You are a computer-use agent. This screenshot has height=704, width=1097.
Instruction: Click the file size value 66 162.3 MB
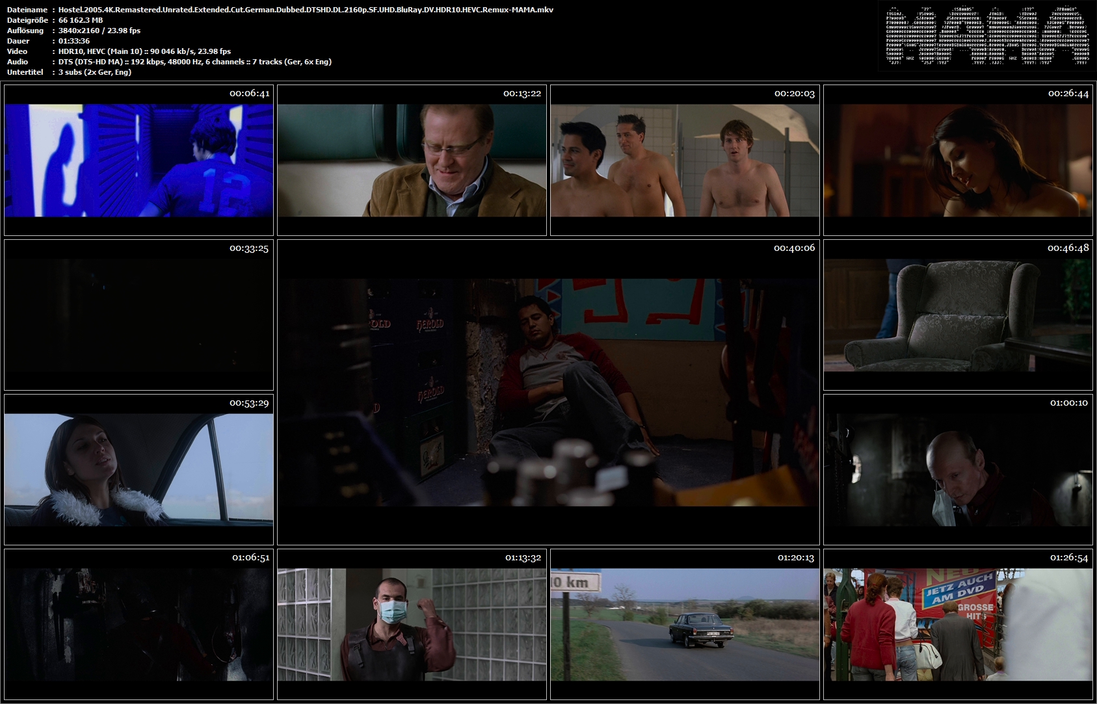coord(81,20)
